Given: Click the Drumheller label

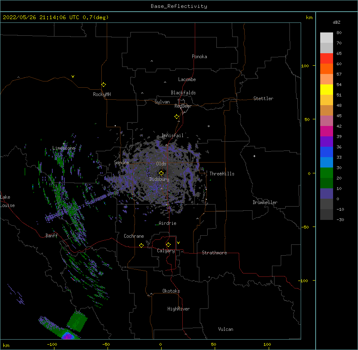Looking at the screenshot, I should pos(265,202).
